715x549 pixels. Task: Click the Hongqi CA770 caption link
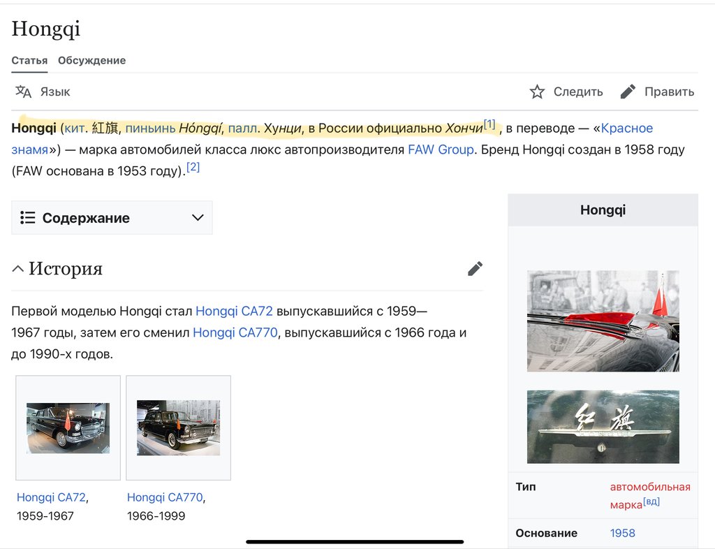click(x=165, y=497)
